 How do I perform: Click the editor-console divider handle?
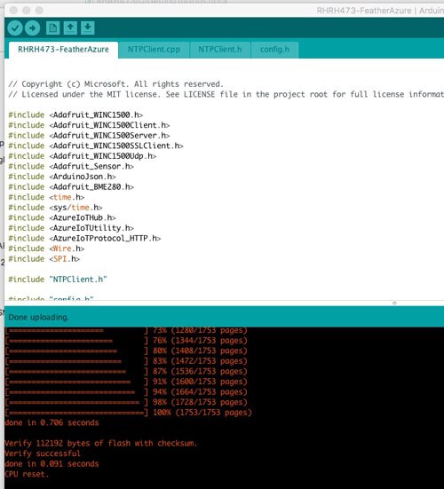394,303
